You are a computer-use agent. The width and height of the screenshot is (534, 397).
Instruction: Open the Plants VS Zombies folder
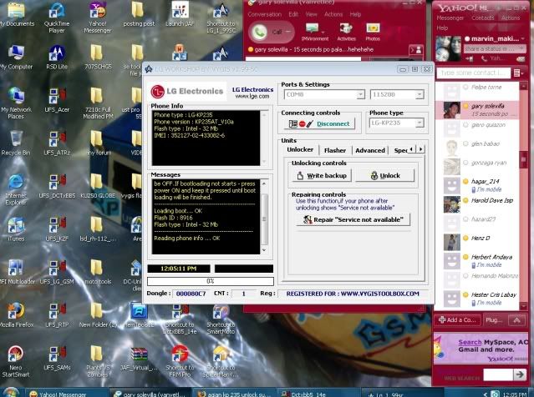[x=98, y=362]
